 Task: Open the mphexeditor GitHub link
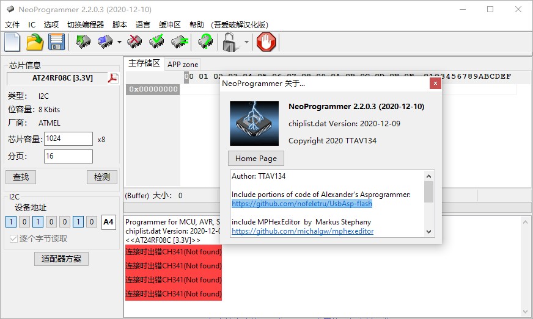coord(303,231)
